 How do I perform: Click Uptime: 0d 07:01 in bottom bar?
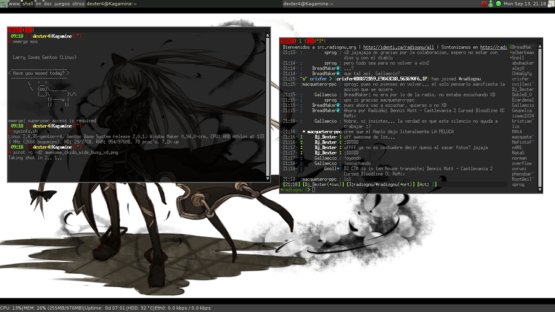105,308
